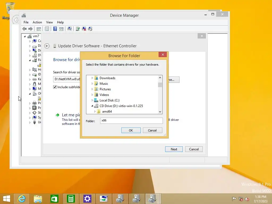Select the Music folder in list
This screenshot has width=272, height=204.
(x=104, y=84)
